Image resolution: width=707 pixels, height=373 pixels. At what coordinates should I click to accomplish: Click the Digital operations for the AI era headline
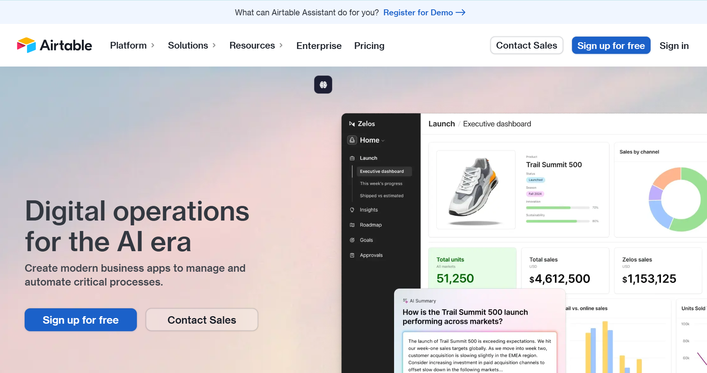137,226
